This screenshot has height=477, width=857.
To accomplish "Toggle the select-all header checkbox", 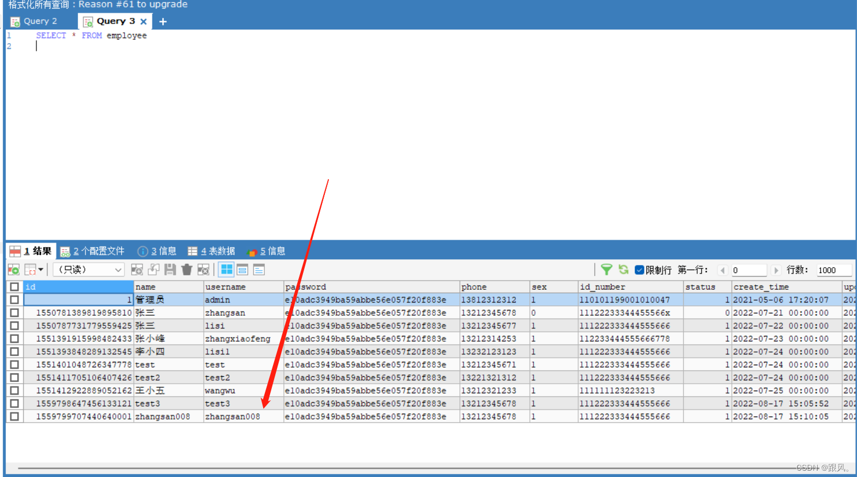I will 14,286.
